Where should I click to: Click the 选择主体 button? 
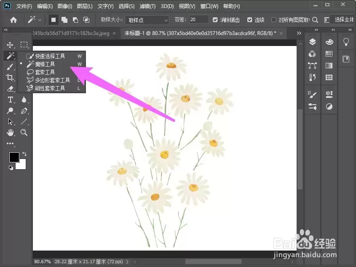(x=344, y=20)
